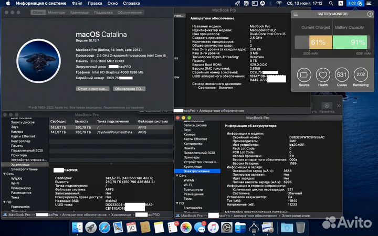
Task: Open the Справка menu
Action: point(131,3)
